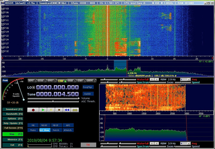Click the Stop square playback button
Viewport: 215px width, 149px height.
(59, 110)
